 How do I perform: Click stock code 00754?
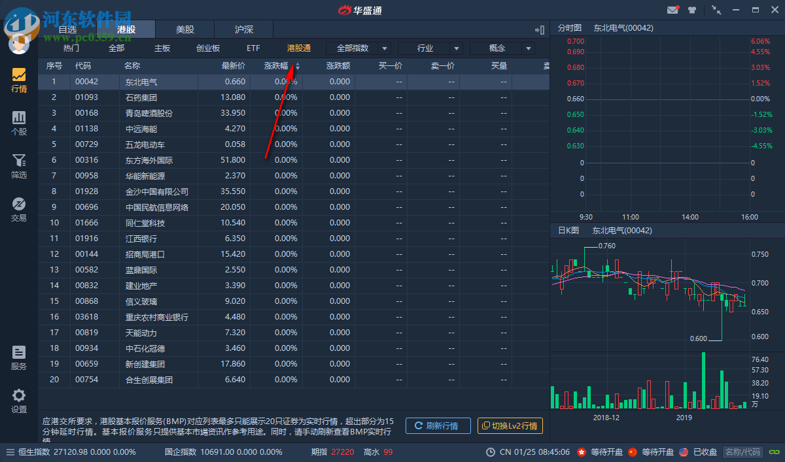[x=86, y=380]
